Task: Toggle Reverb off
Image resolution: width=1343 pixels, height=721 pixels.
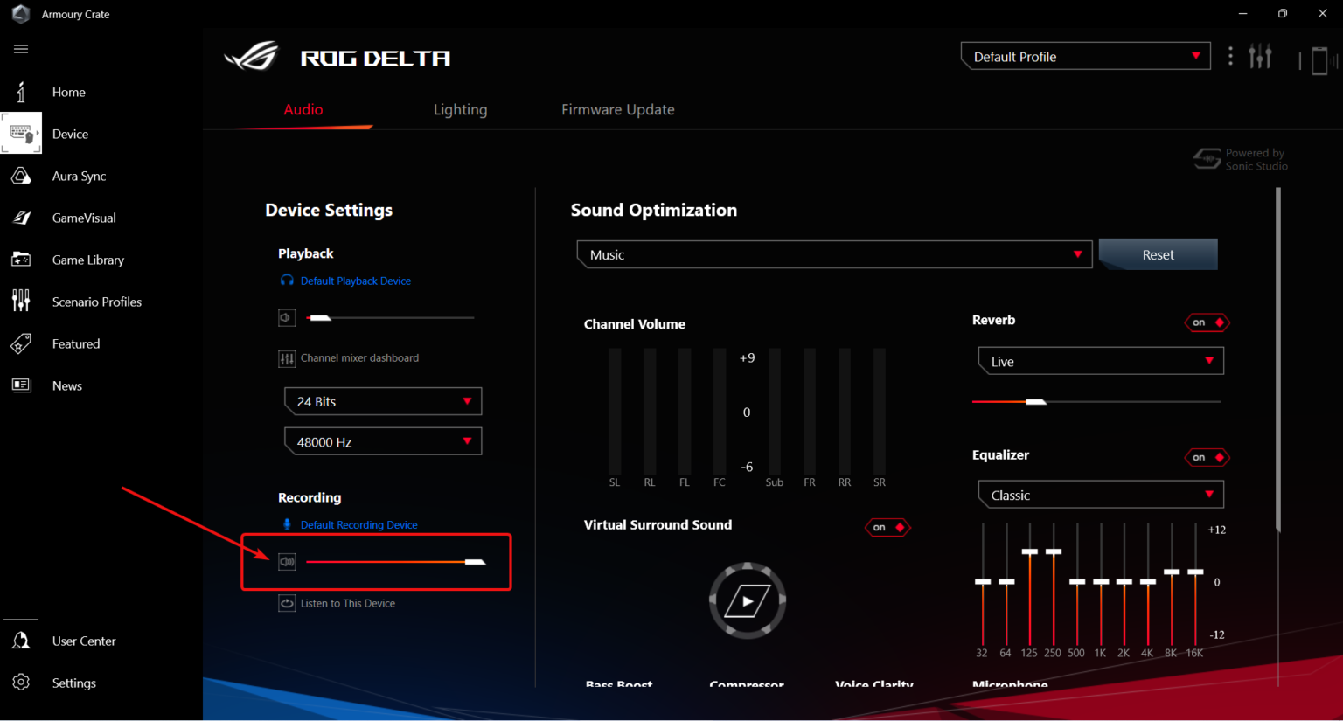Action: (1207, 322)
